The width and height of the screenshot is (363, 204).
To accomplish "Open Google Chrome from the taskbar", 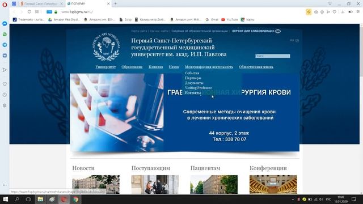I will tap(75, 199).
